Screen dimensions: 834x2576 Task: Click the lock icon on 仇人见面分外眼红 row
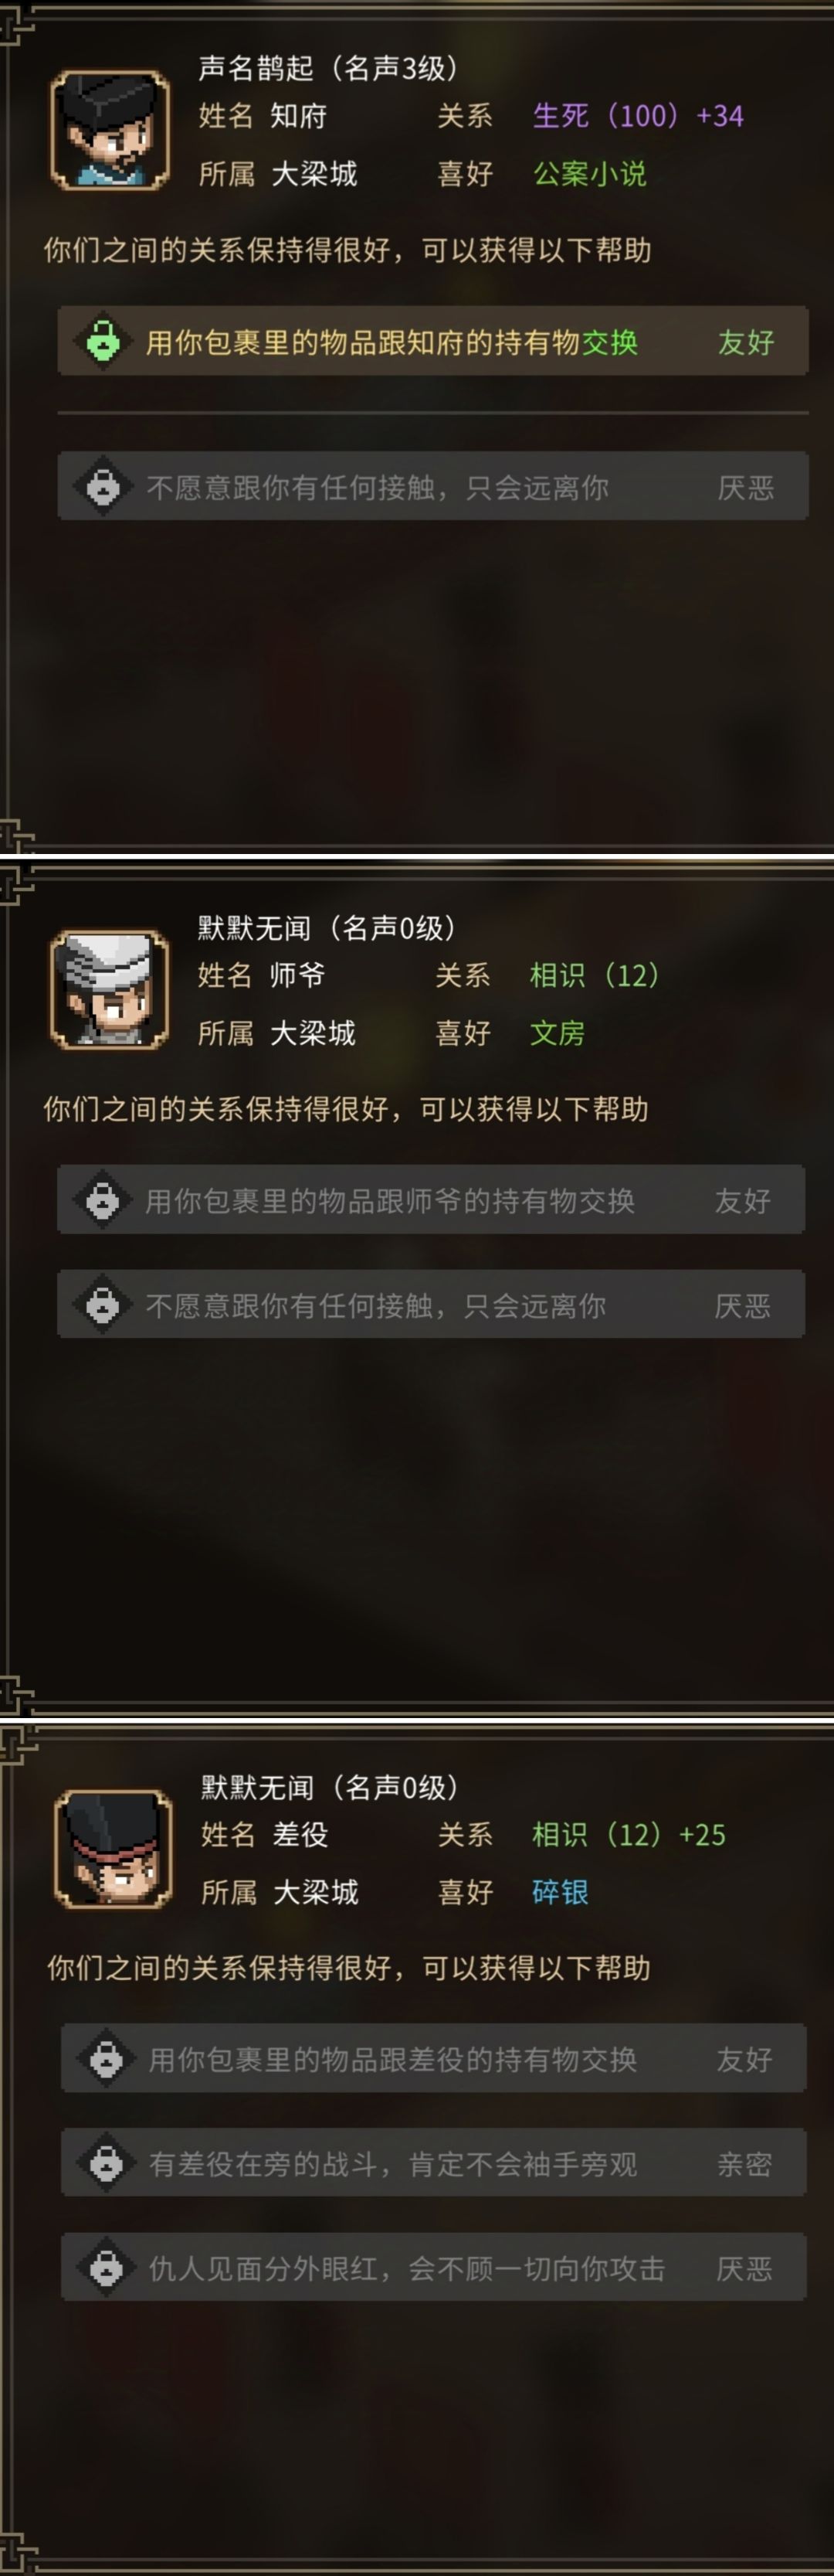click(107, 2269)
